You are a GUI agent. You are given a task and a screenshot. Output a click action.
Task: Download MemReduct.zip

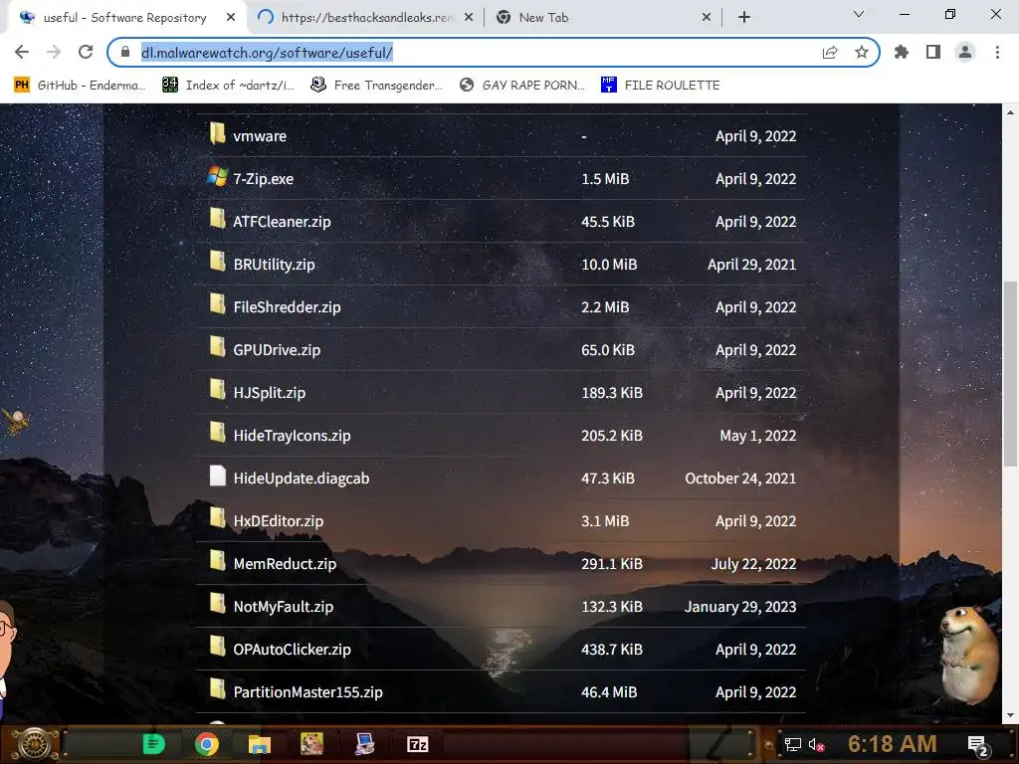click(x=285, y=564)
